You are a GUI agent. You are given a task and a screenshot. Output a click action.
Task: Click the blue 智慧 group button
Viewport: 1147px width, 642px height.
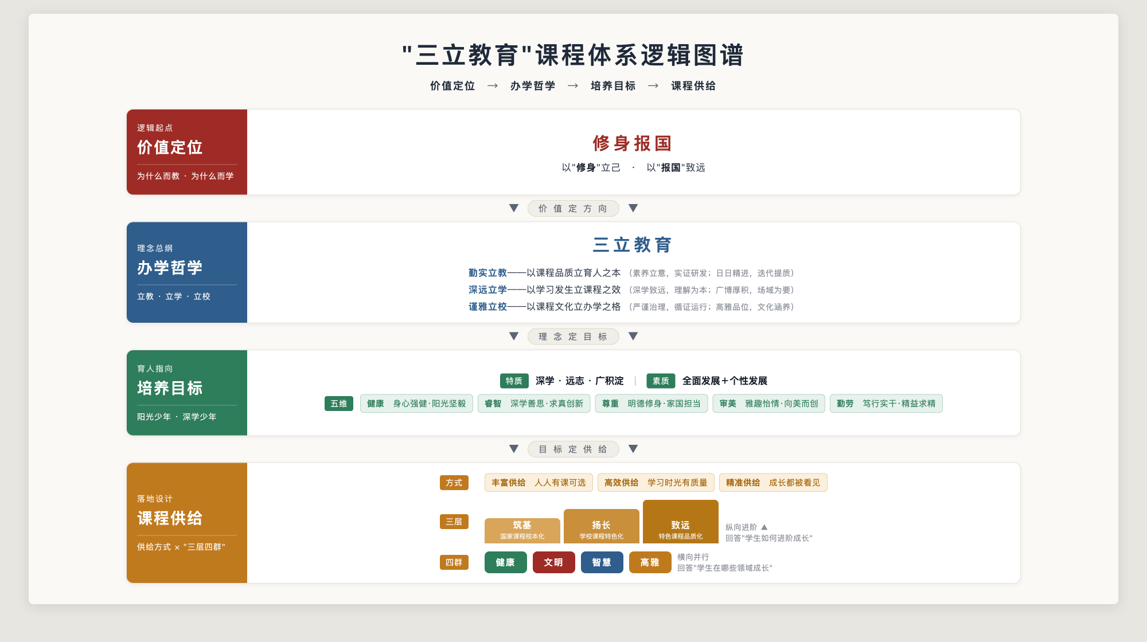click(602, 562)
